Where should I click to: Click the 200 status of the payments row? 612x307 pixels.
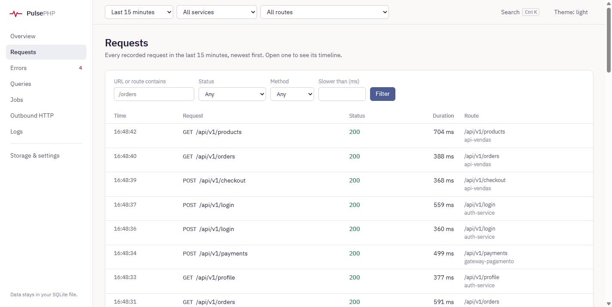click(355, 253)
